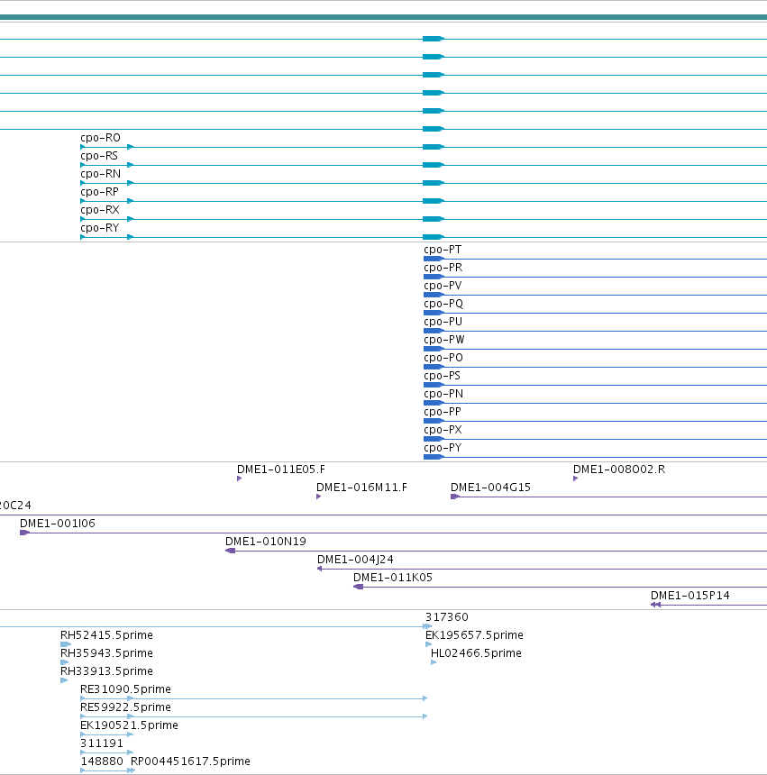The width and height of the screenshot is (767, 775).
Task: Click the cpo-PV protein feature label
Action: tap(443, 286)
